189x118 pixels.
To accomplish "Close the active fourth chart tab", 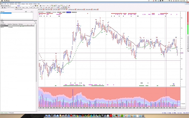I will 67,9.
